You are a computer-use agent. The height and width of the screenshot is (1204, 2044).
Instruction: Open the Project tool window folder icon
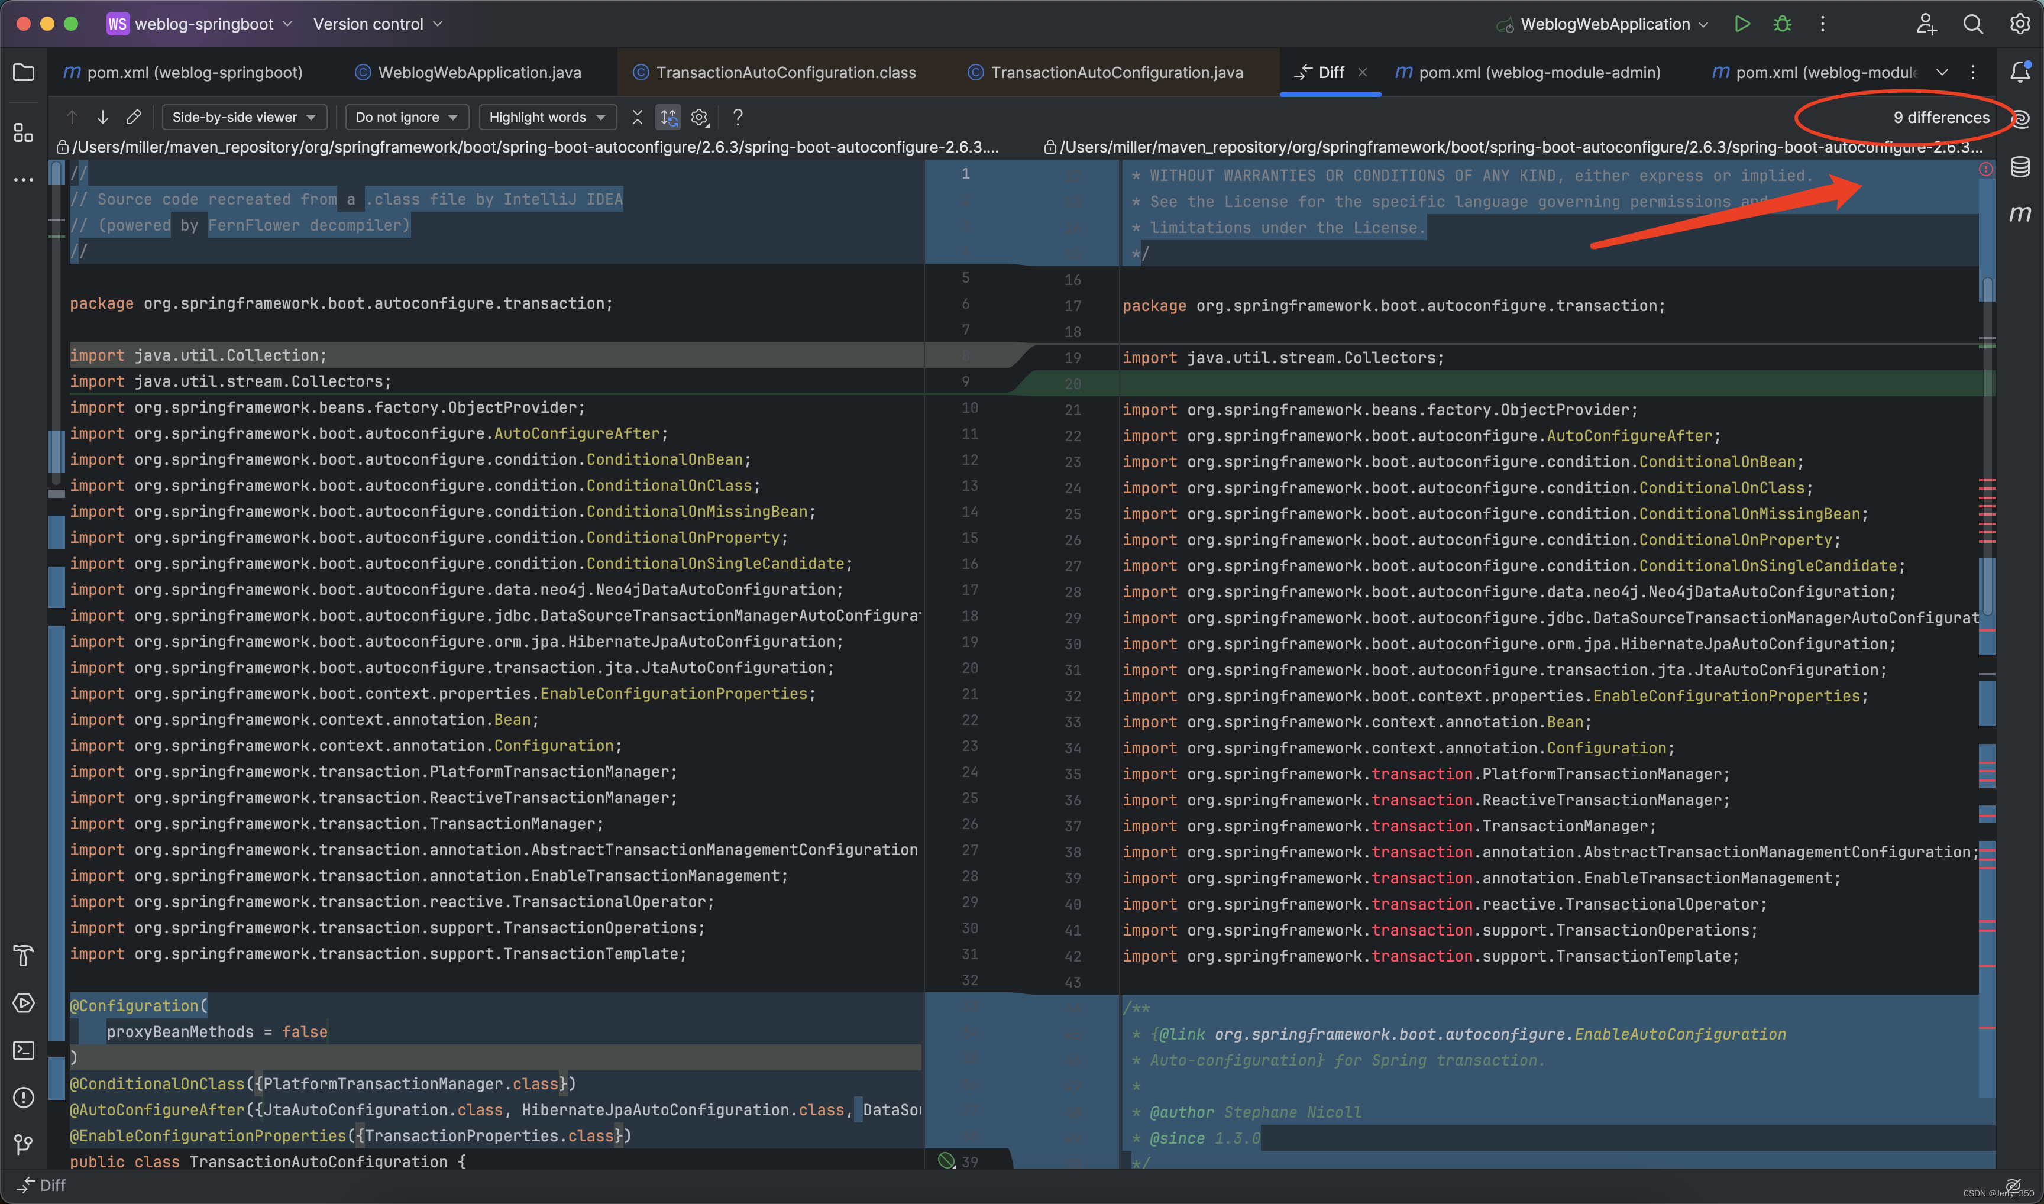pos(24,72)
